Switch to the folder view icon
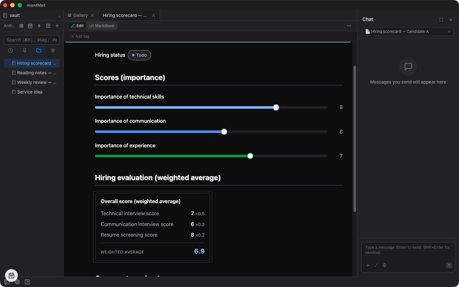459x287 pixels. click(x=39, y=50)
